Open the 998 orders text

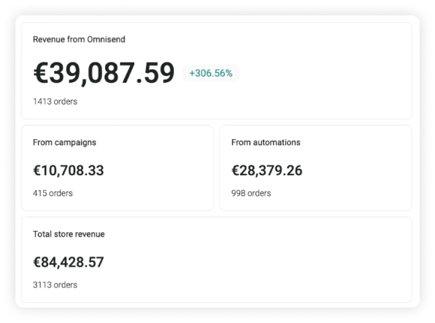coord(251,193)
